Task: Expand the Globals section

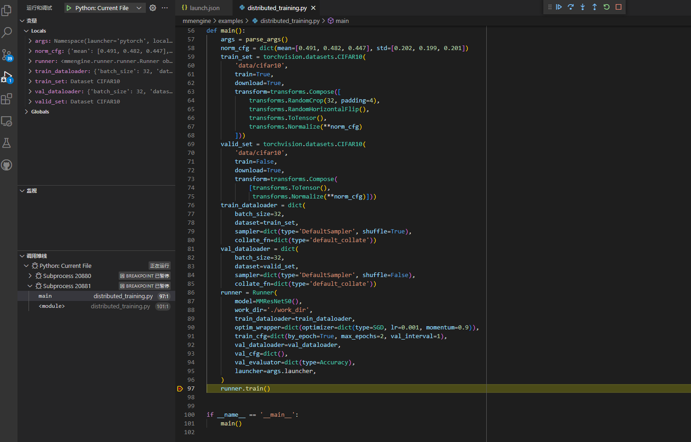Action: [x=26, y=111]
